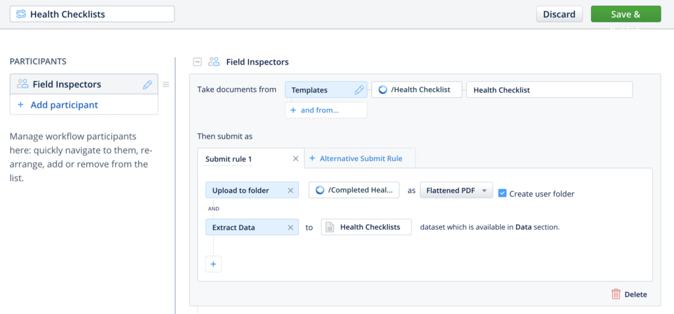The height and width of the screenshot is (314, 674).
Task: Collapse the Field Inspectors section
Action: [197, 62]
